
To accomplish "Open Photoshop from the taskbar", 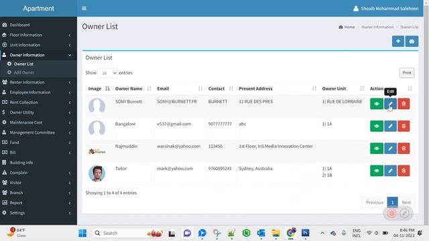I will tap(306, 233).
